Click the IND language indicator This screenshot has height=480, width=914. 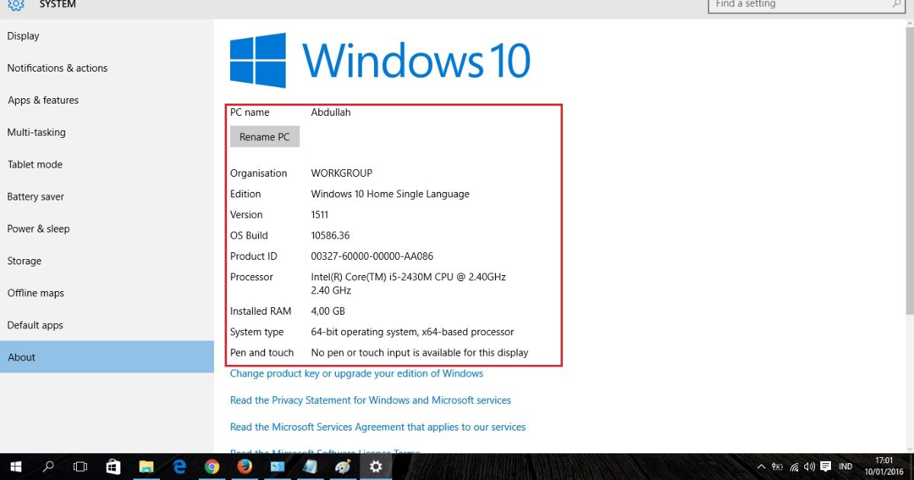[x=845, y=466]
